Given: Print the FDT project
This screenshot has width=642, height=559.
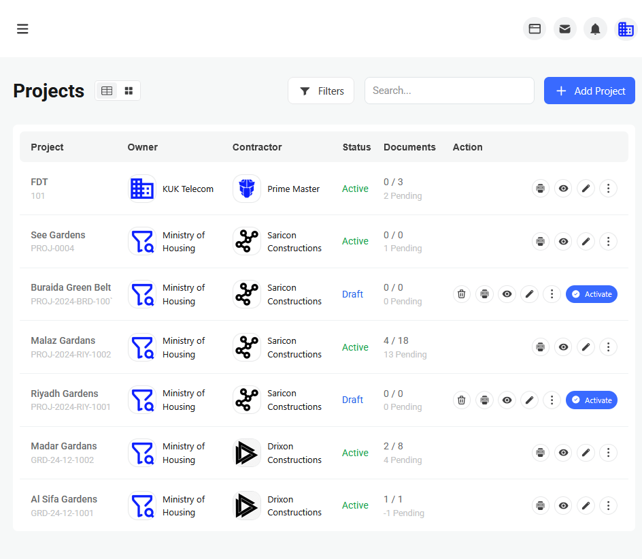Looking at the screenshot, I should tap(540, 189).
